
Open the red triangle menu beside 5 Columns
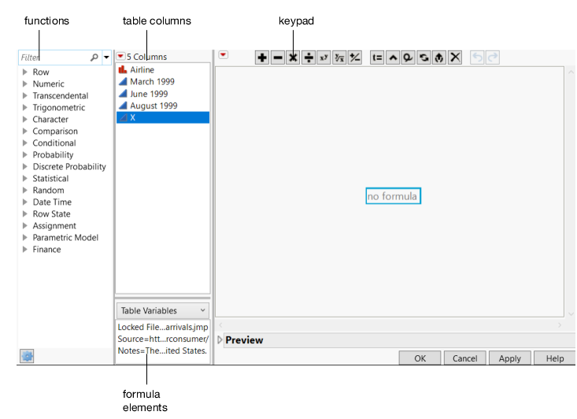tap(120, 57)
